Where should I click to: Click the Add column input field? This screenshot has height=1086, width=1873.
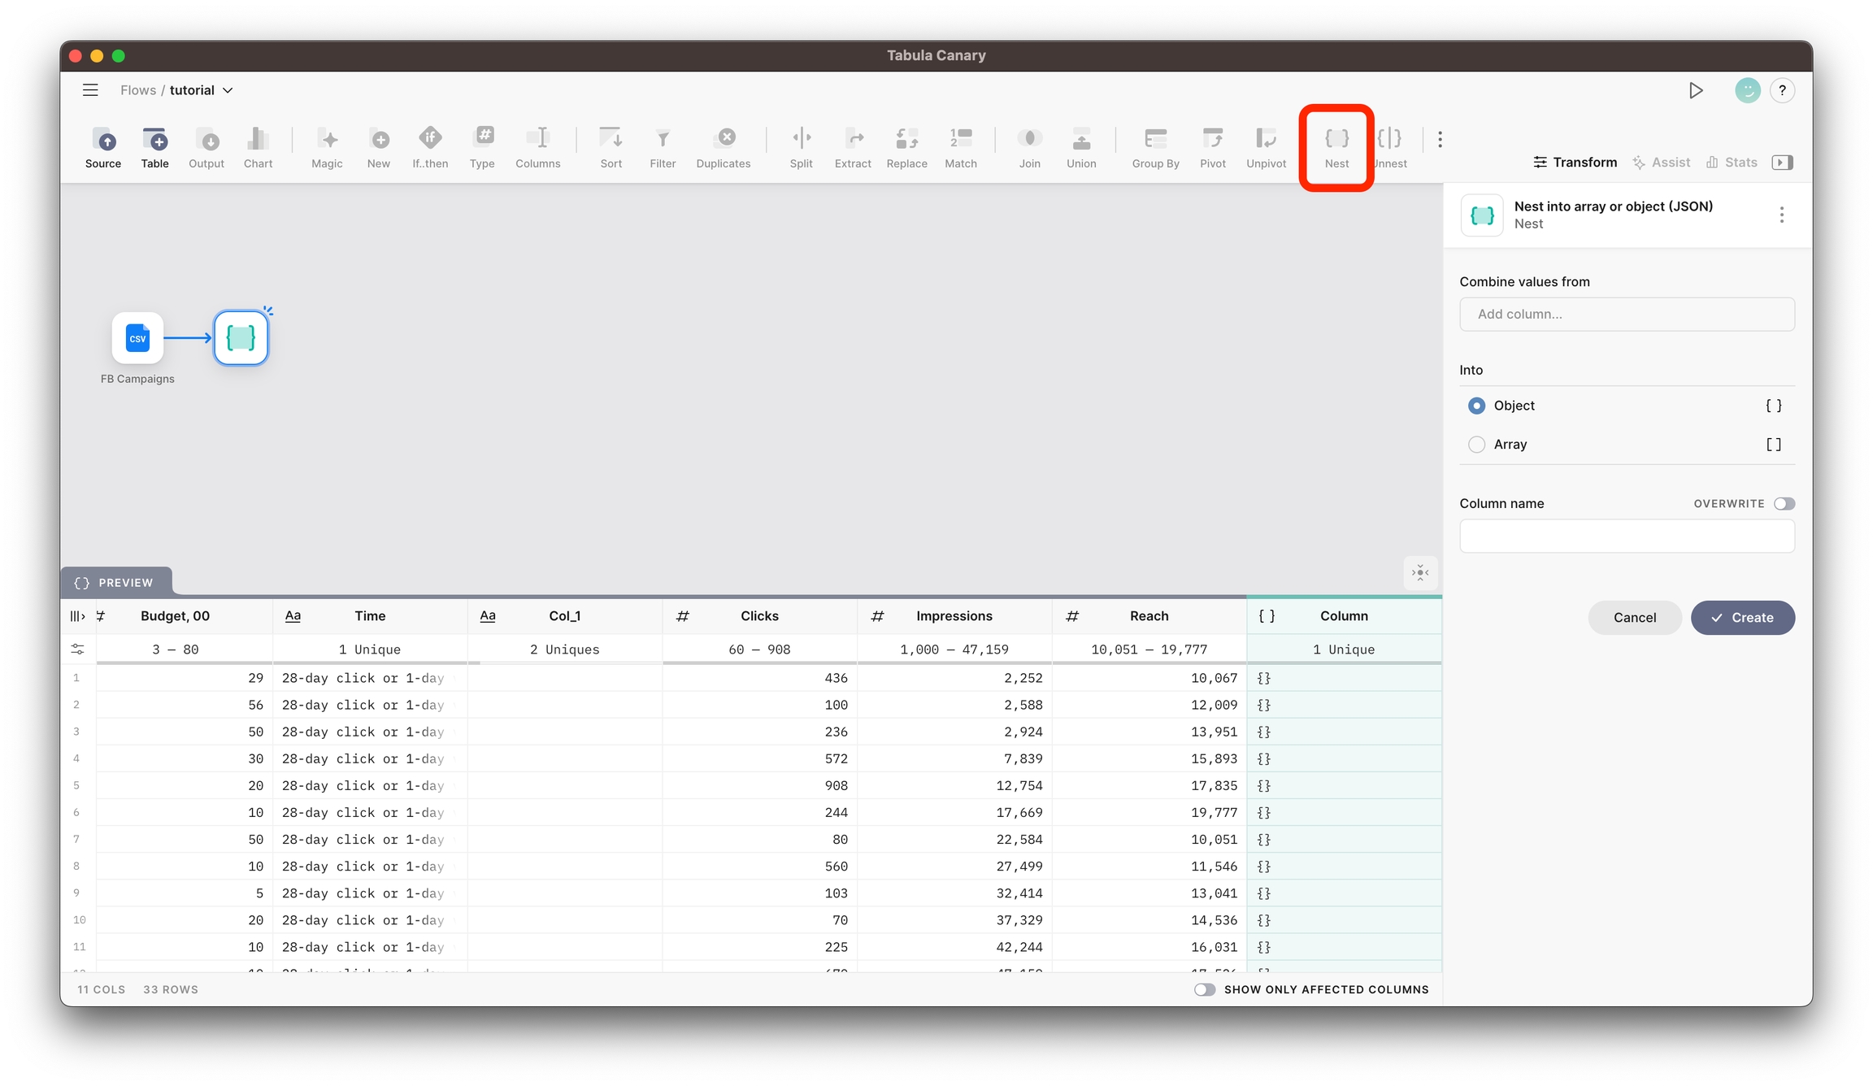(1627, 315)
